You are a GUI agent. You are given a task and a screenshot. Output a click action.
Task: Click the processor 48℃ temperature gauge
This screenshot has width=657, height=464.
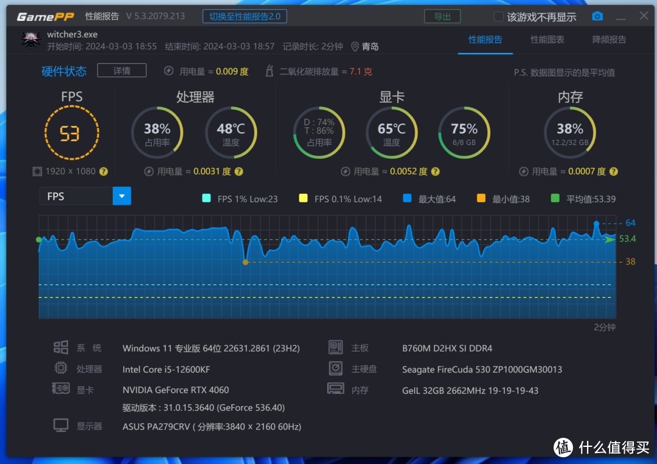coord(231,133)
